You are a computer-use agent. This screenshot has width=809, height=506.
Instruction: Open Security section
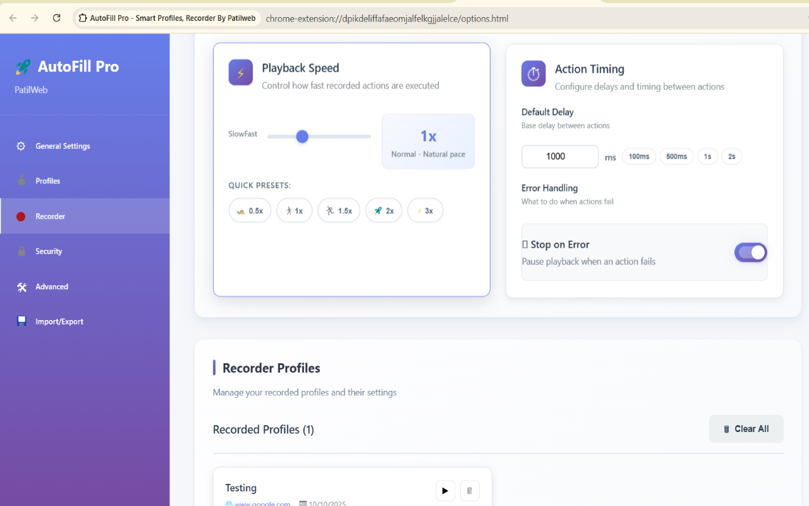[85, 251]
